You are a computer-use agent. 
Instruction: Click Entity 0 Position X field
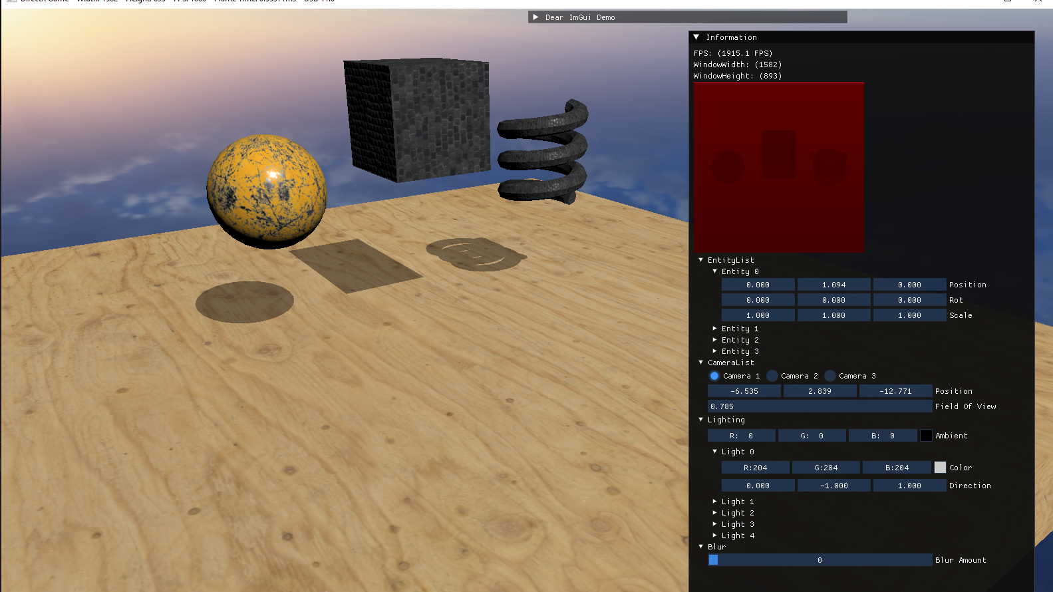[x=758, y=285]
